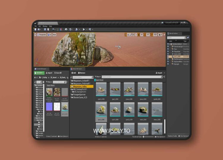Open the Window menu
The image size is (223, 160).
(45, 26)
